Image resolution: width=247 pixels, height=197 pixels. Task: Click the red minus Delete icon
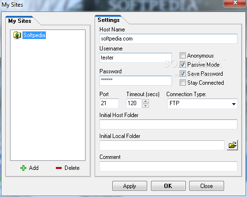pos(59,168)
